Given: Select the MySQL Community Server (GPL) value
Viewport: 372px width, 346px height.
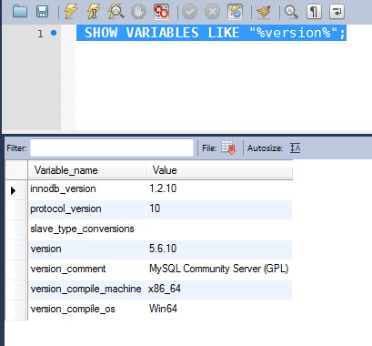Looking at the screenshot, I should tap(219, 270).
